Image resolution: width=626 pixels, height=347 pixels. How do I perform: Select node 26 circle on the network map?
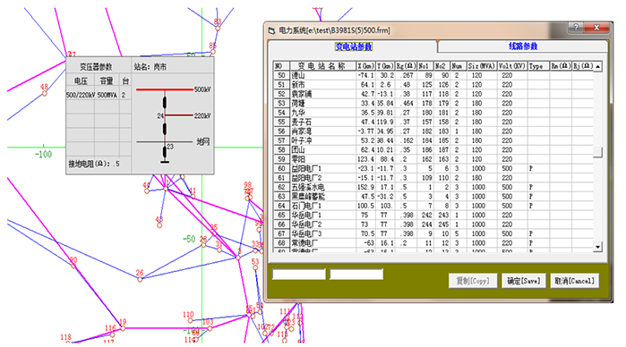point(140,280)
